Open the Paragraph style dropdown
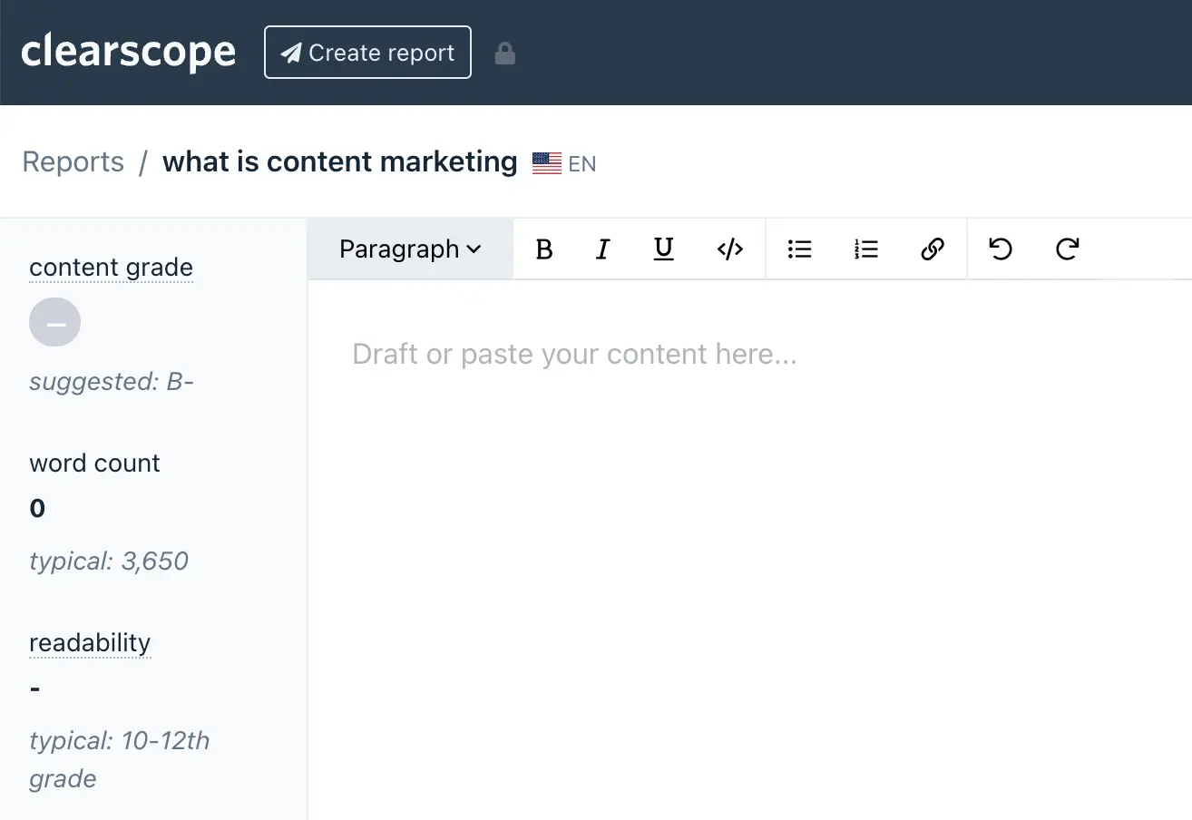 click(410, 249)
